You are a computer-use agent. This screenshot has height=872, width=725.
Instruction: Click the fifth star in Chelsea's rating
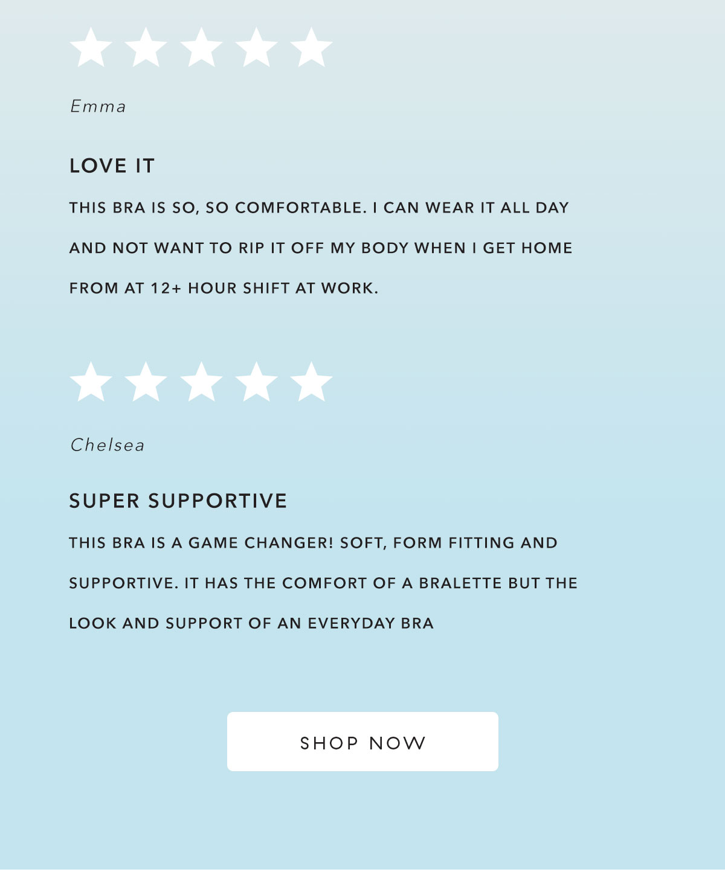(311, 382)
